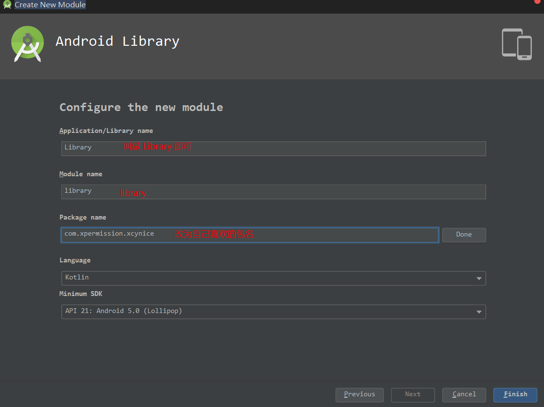The image size is (544, 407).
Task: Focus the Application/Library name field
Action: coord(273,148)
